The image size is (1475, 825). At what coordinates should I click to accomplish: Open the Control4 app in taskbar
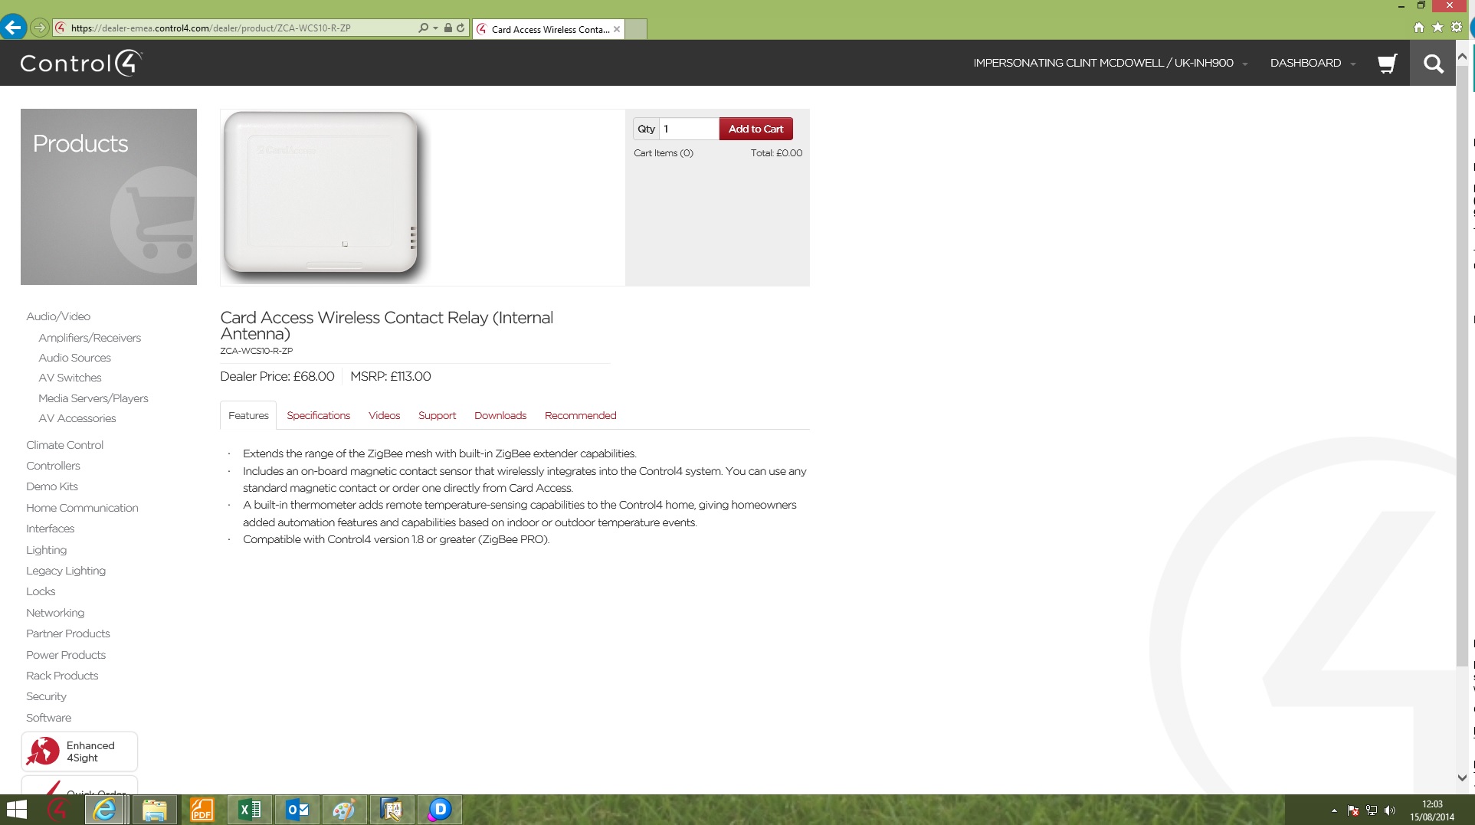57,810
